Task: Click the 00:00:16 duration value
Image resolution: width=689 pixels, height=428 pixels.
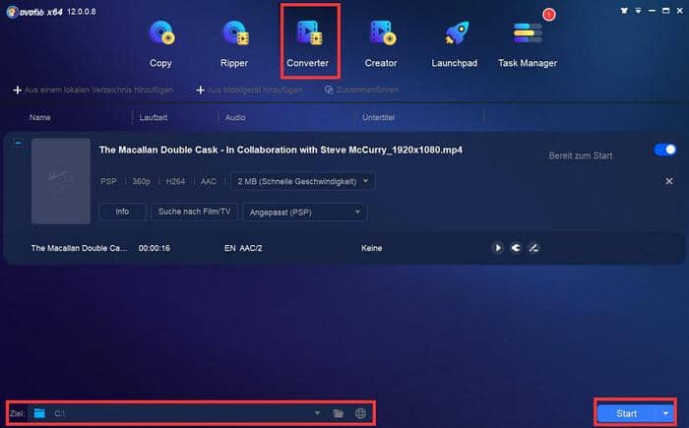Action: click(x=155, y=248)
